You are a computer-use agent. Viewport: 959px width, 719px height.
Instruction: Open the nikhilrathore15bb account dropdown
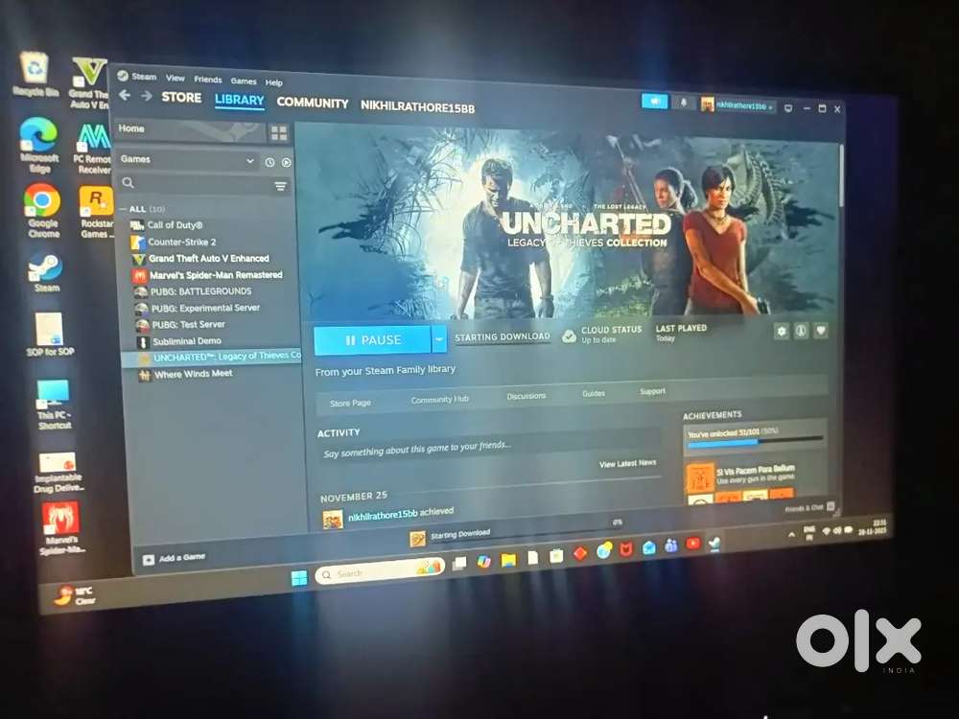pyautogui.click(x=737, y=104)
